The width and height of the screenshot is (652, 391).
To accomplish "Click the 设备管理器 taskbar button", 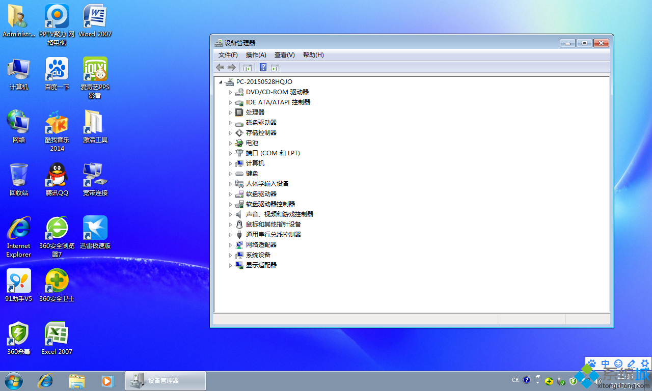I will [x=165, y=380].
